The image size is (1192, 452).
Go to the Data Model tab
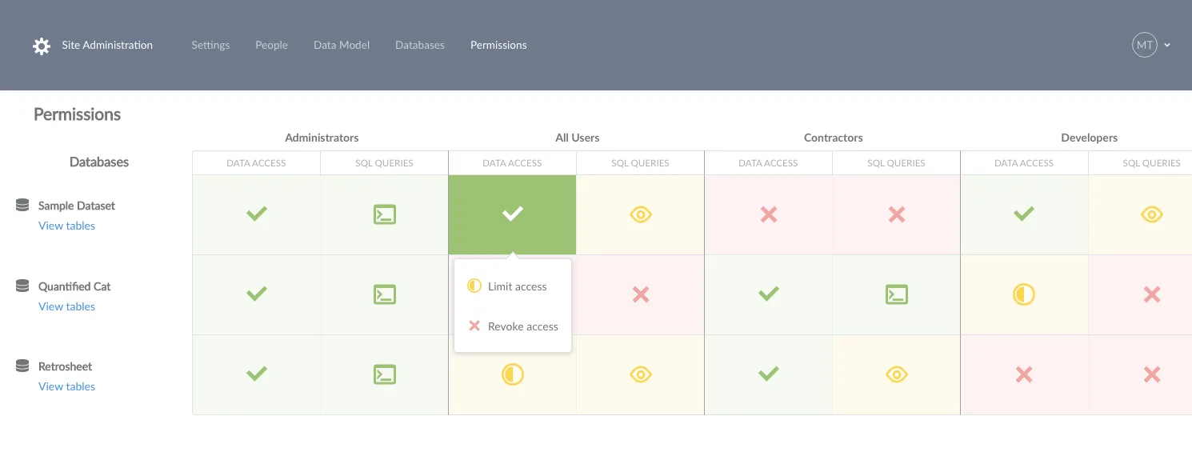(x=342, y=45)
